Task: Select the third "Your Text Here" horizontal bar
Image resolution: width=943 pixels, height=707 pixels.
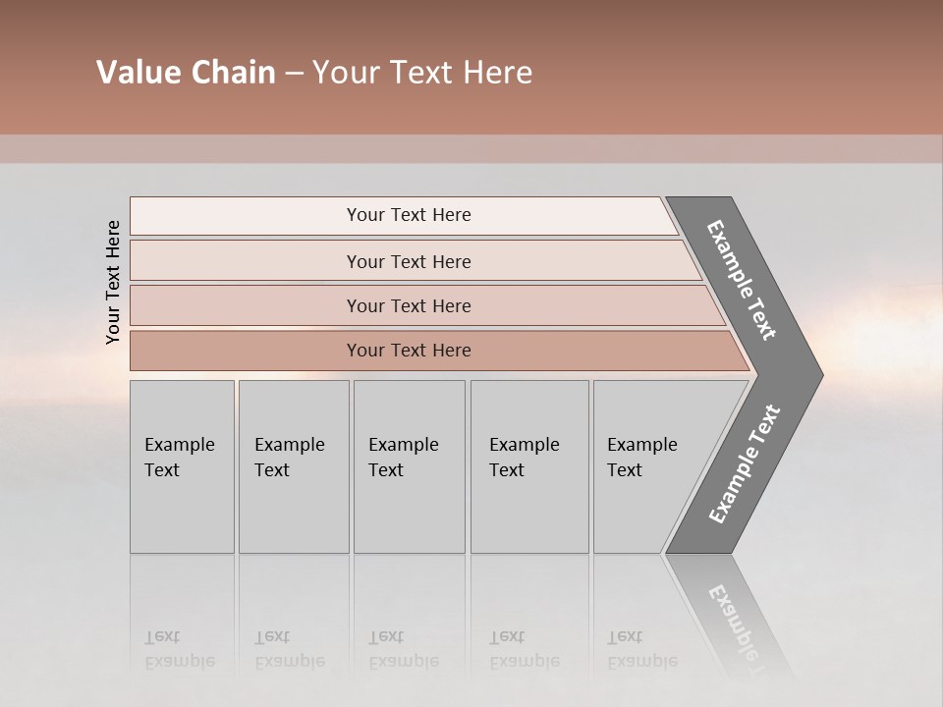Action: (x=408, y=305)
